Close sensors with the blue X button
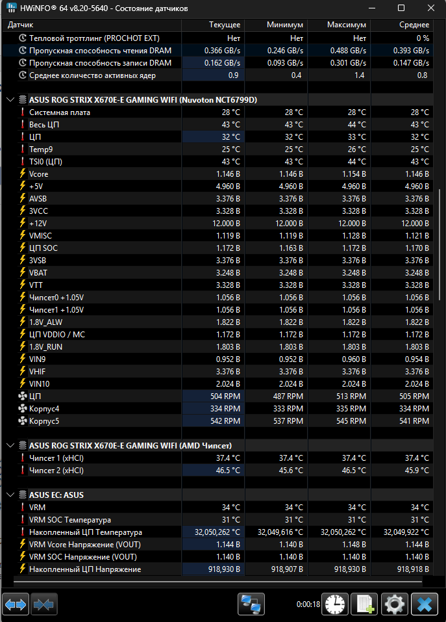Screen dimensions: 446x622 pyautogui.click(x=425, y=604)
